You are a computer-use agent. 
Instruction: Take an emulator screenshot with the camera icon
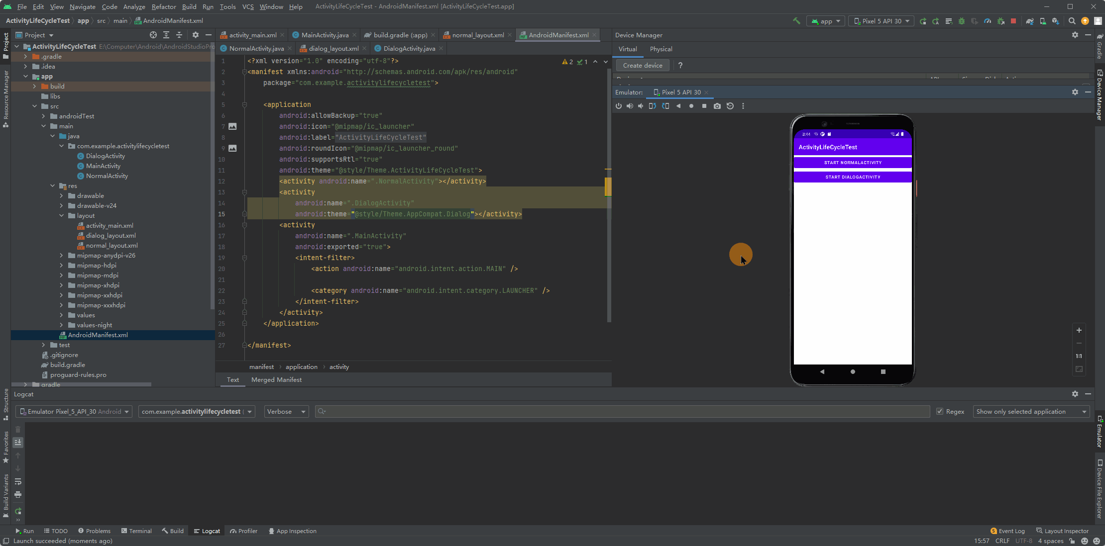click(x=717, y=106)
